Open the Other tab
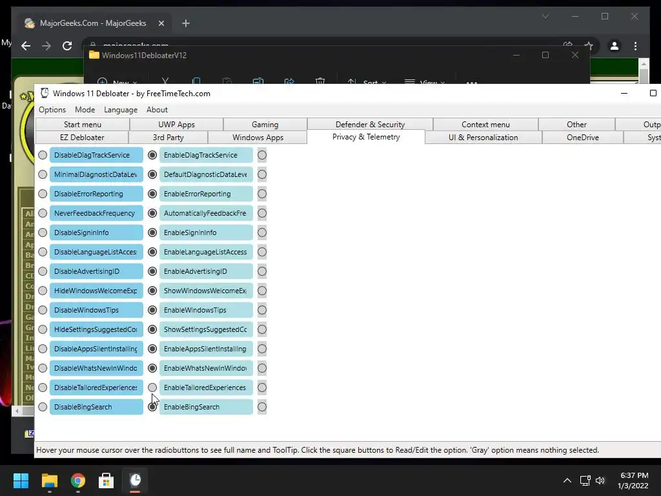 pyautogui.click(x=576, y=125)
